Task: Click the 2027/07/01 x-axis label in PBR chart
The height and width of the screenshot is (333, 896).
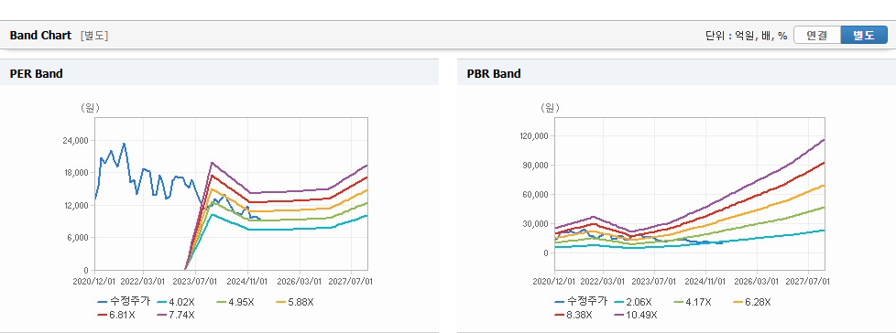Action: pyautogui.click(x=809, y=281)
